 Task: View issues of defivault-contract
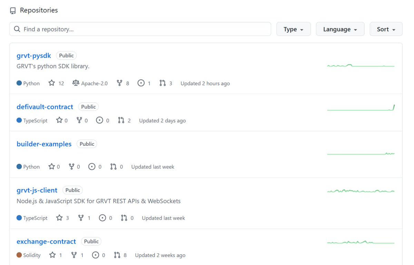pos(102,121)
